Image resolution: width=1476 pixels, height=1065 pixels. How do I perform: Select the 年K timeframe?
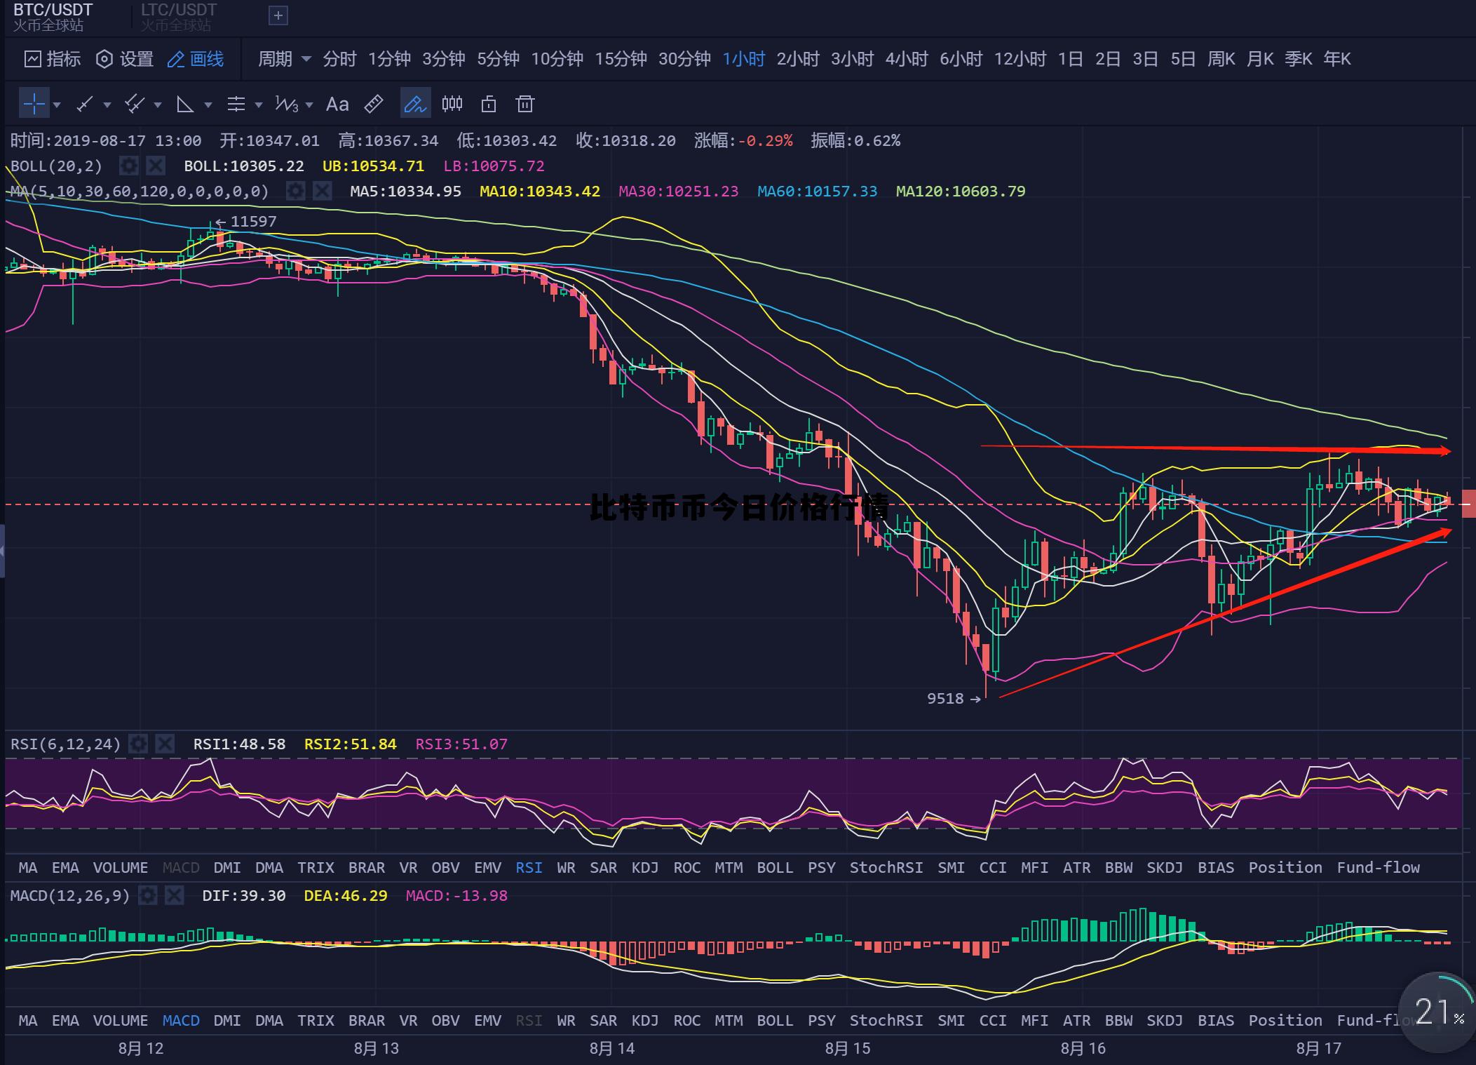(x=1337, y=59)
